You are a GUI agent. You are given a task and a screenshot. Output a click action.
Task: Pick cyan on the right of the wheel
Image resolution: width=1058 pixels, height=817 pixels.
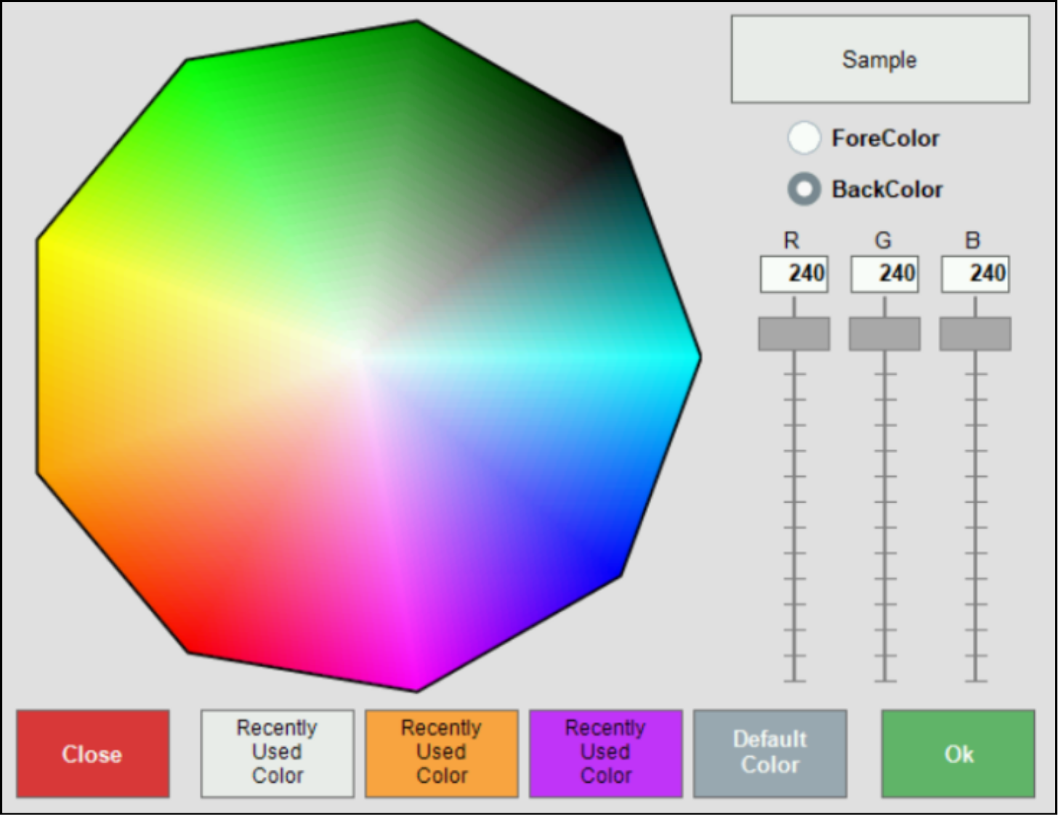[676, 356]
